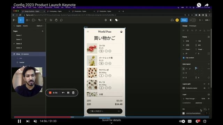Click the resize to fit icon
The width and height of the screenshot is (223, 125).
pyautogui.click(x=209, y=37)
